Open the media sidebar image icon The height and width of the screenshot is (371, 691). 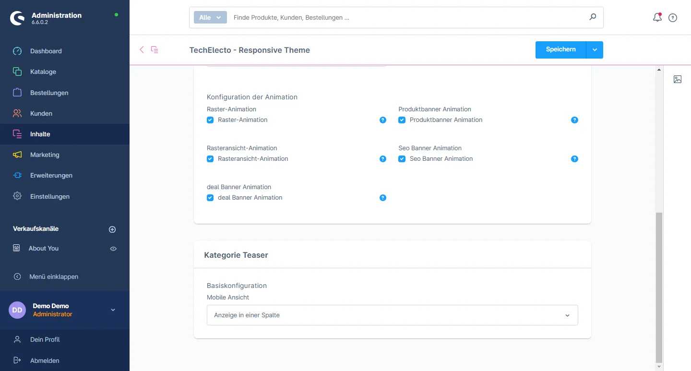pyautogui.click(x=678, y=79)
